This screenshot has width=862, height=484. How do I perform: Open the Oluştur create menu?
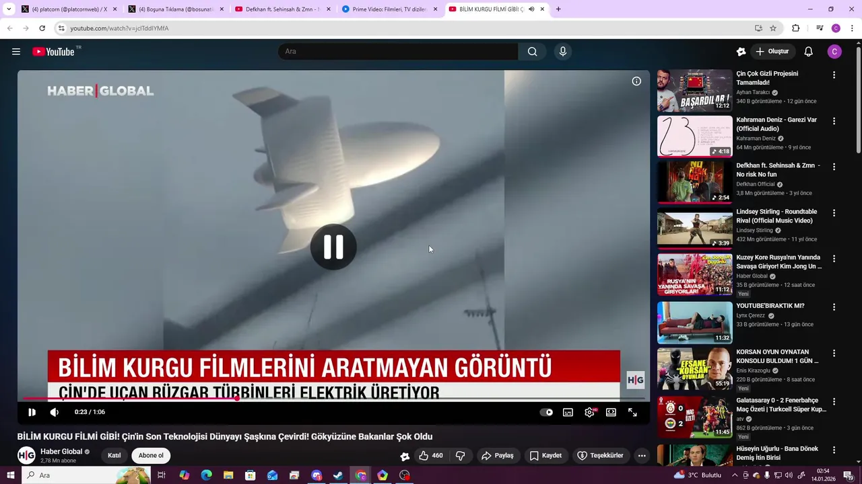point(772,52)
